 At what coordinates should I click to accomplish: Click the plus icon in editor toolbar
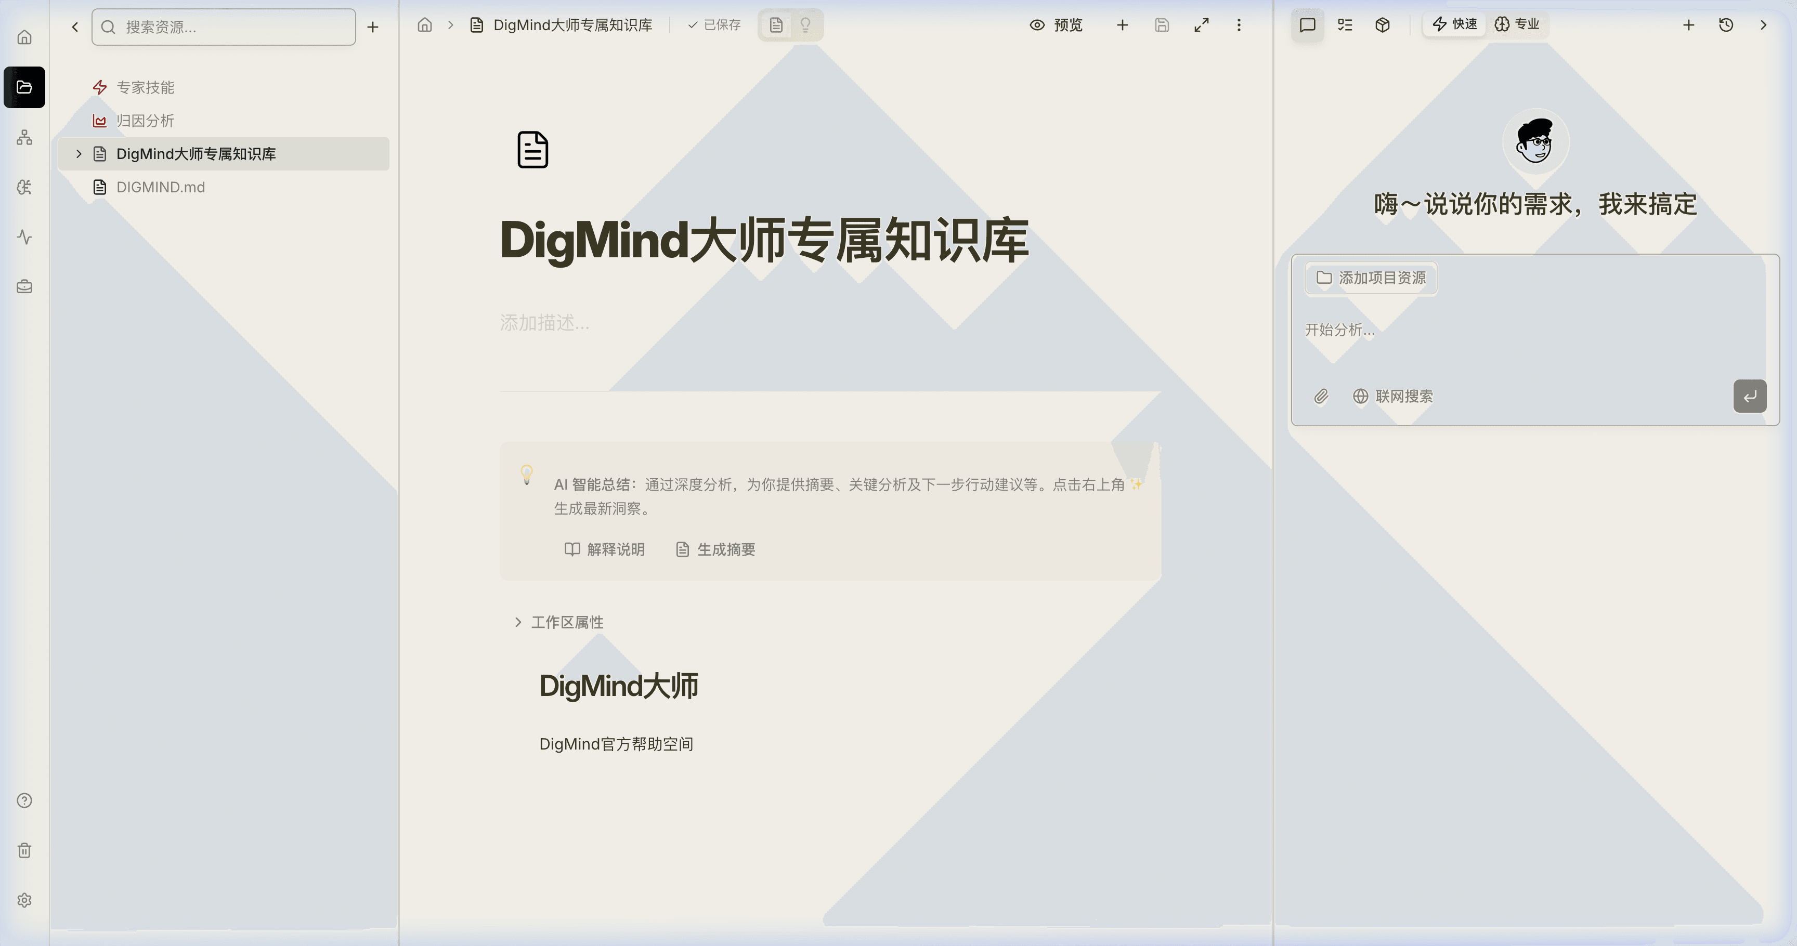pyautogui.click(x=1123, y=25)
